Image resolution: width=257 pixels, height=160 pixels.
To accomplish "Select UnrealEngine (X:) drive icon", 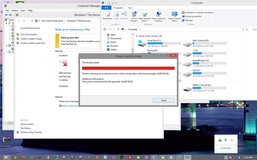I will 187,64.
